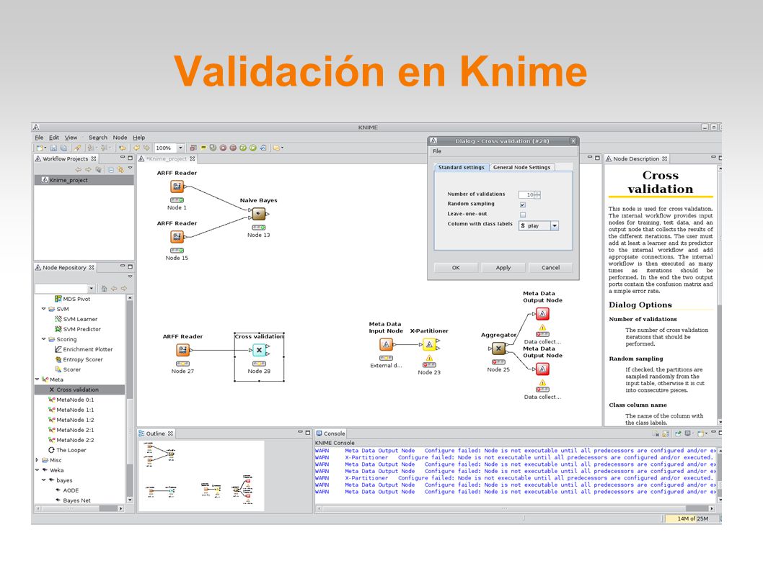Click the Console horizontal scrollbar
Viewport: 763px width, 571px height.
(516, 508)
